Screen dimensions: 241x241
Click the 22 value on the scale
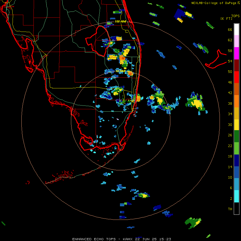point(230,146)
